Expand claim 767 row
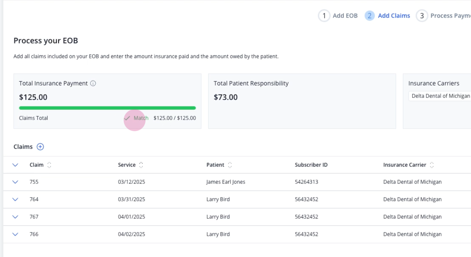This screenshot has height=257, width=471. pos(15,217)
